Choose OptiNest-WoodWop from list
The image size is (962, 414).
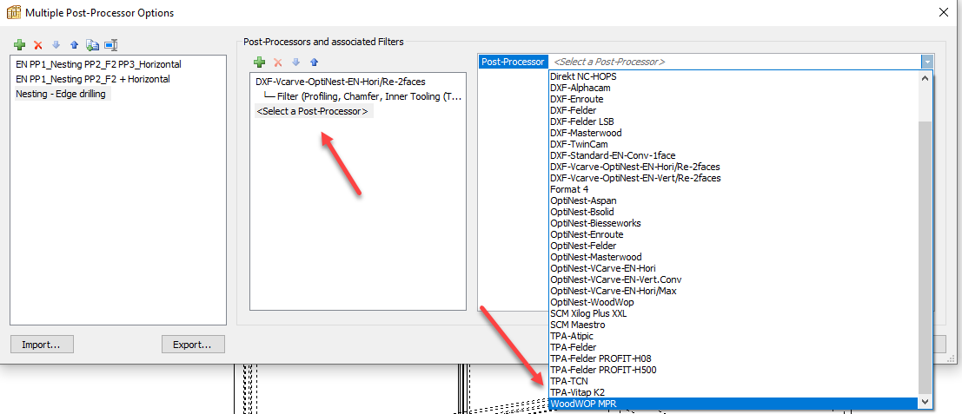click(733, 302)
